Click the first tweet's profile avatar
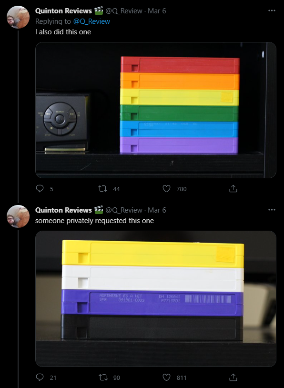This screenshot has width=284, height=388. 18,17
